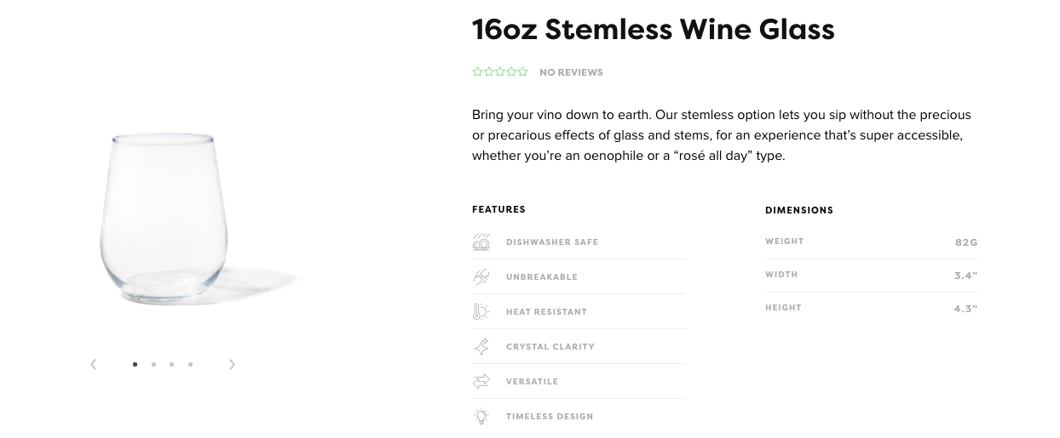
Task: Open the No Reviews link
Action: [x=571, y=72]
